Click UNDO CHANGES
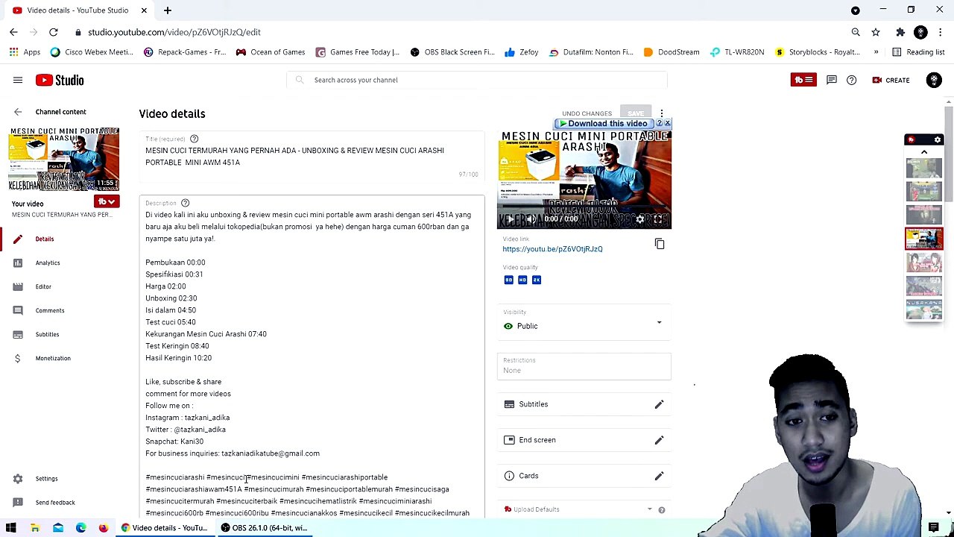Viewport: 954px width, 537px height. click(587, 113)
